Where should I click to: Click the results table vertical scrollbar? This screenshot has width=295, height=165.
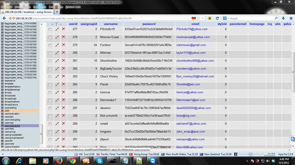coord(293,72)
